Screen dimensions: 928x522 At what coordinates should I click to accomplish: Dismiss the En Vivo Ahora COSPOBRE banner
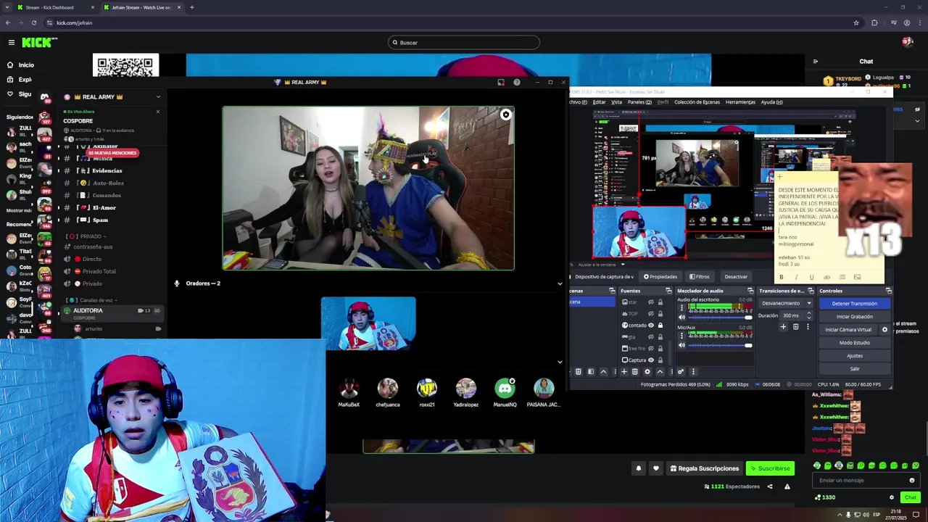click(158, 112)
